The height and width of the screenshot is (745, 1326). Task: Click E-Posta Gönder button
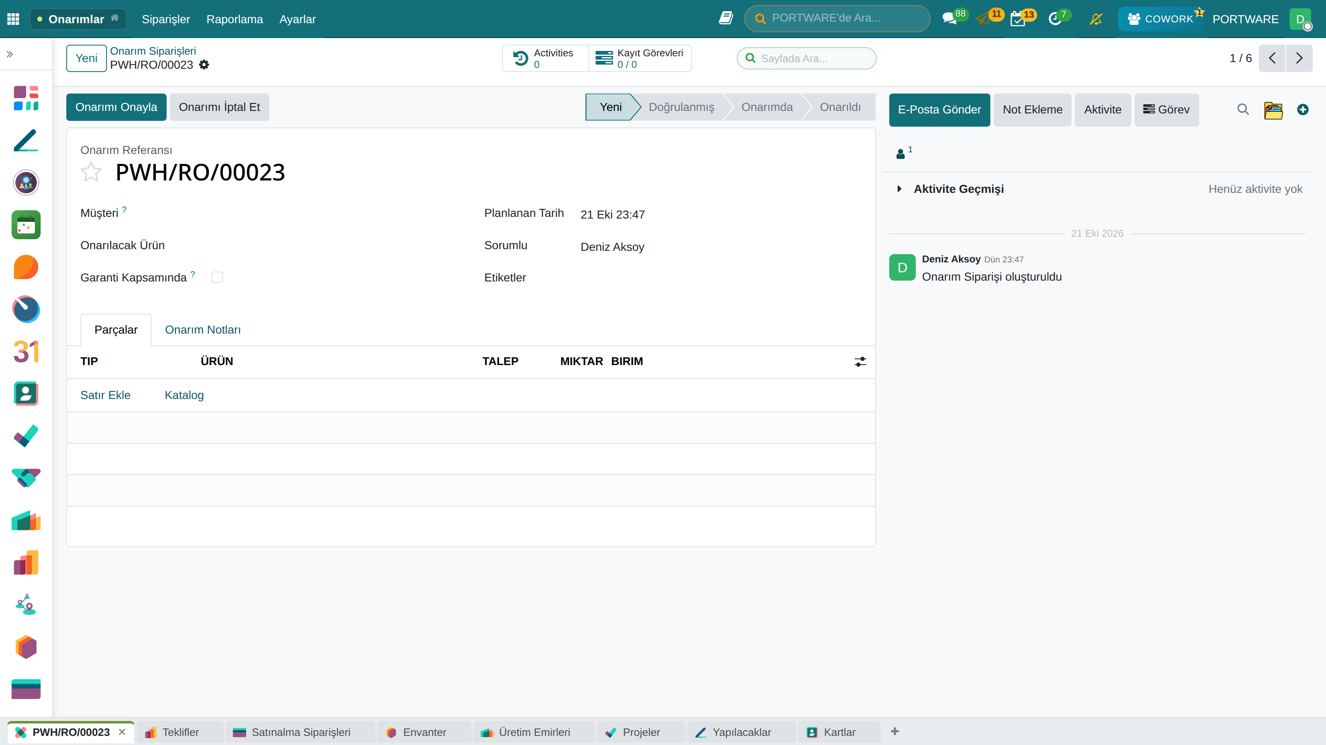click(939, 110)
